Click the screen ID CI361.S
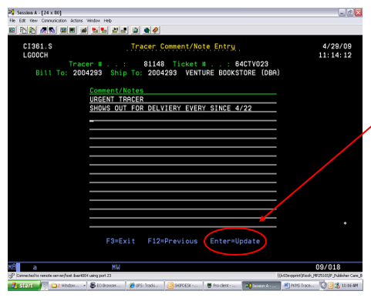 click(x=38, y=46)
